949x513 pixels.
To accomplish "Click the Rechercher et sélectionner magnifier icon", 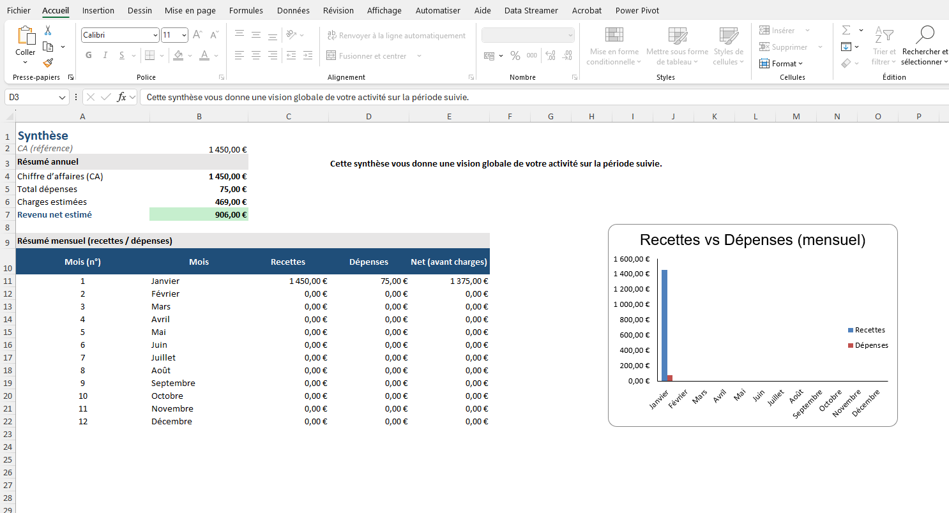I will click(x=924, y=34).
